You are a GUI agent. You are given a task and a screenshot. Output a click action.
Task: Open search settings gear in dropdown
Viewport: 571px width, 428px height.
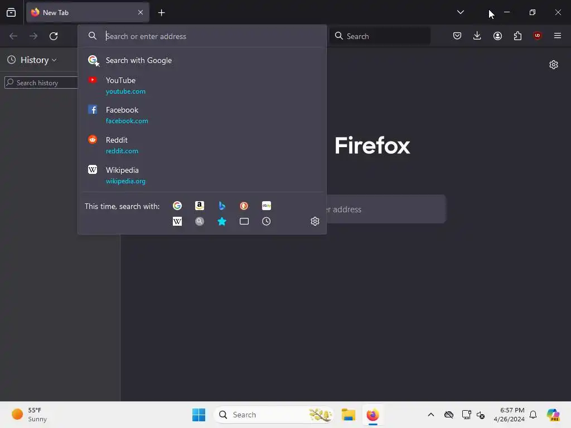(x=315, y=221)
